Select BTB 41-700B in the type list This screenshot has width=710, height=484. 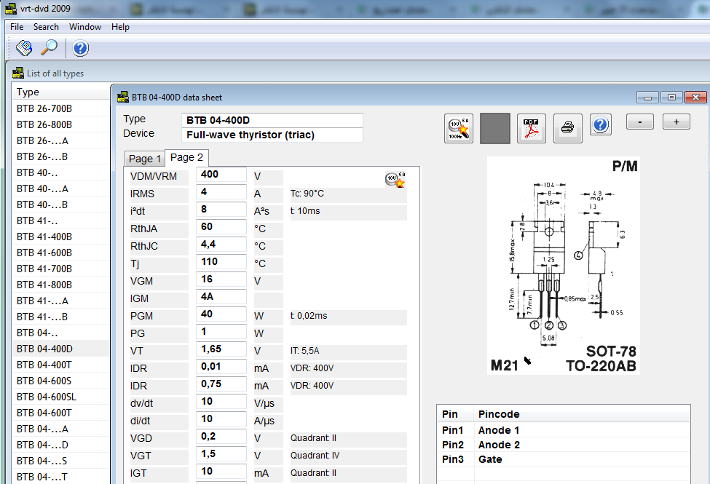pyautogui.click(x=60, y=269)
